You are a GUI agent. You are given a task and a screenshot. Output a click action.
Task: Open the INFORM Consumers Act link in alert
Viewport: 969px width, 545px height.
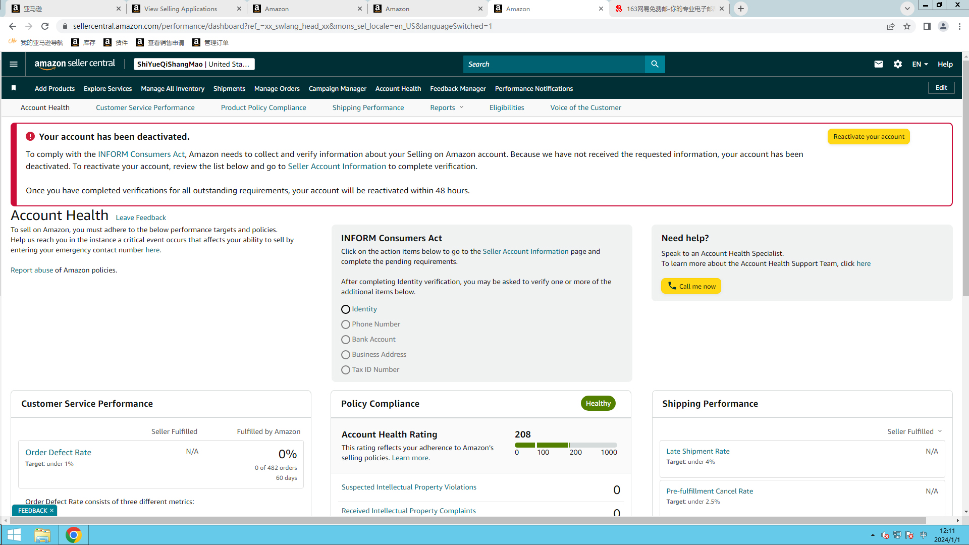click(141, 154)
